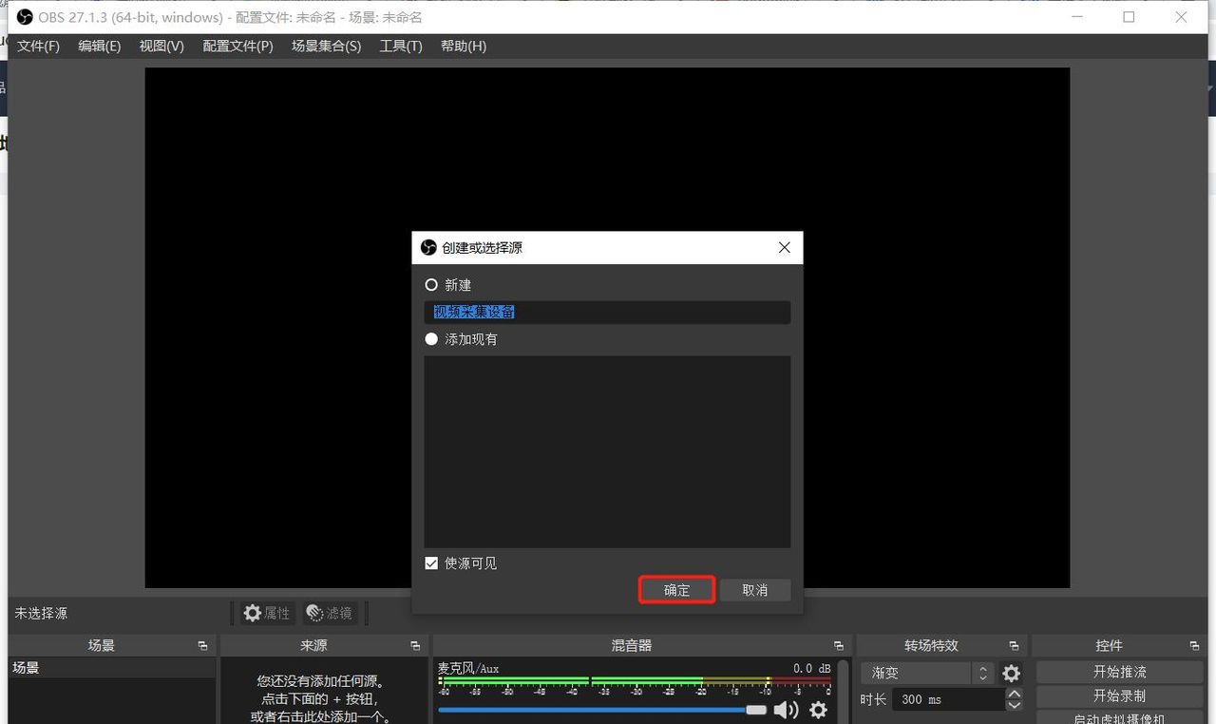Close the 创建或选择源 dialog

tap(785, 248)
